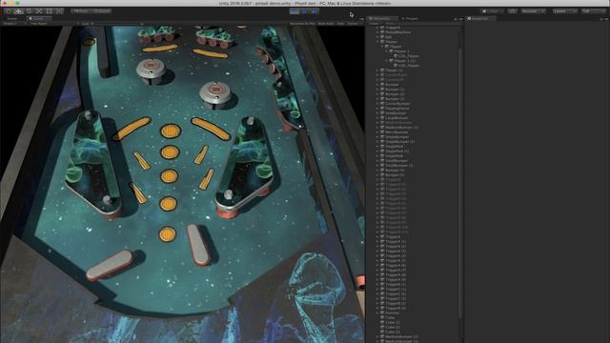This screenshot has width=610, height=343.
Task: Select the combined Transform tool
Action: coord(59,11)
